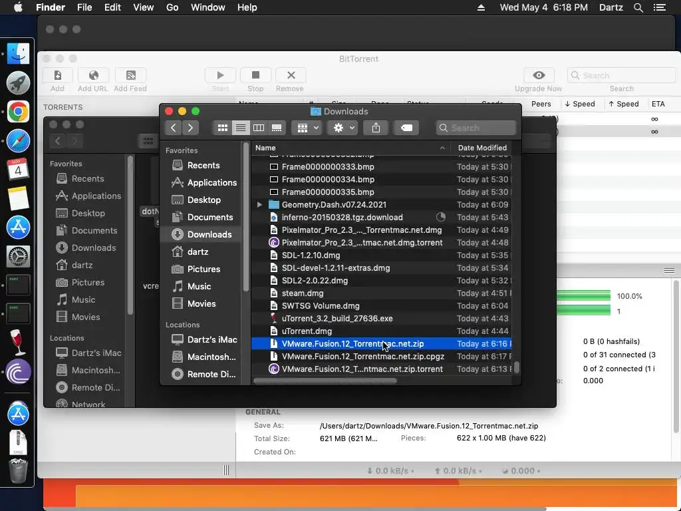The width and height of the screenshot is (681, 511).
Task: Click the Edit Tags icon in Downloads toolbar
Action: [x=406, y=128]
